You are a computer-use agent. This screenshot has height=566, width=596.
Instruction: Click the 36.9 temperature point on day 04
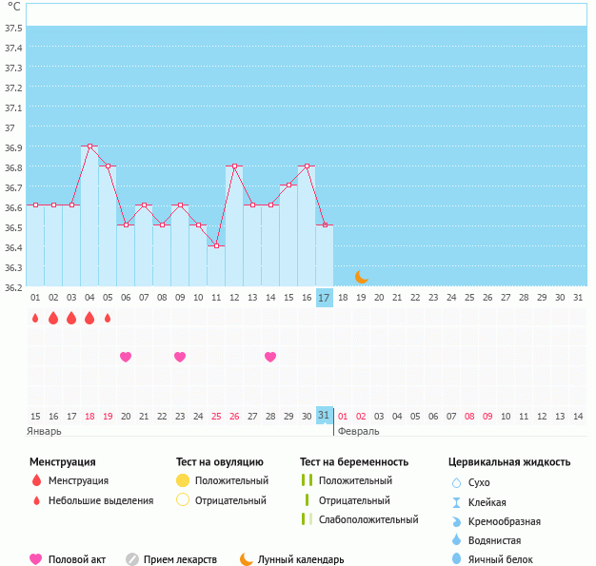[x=89, y=146]
